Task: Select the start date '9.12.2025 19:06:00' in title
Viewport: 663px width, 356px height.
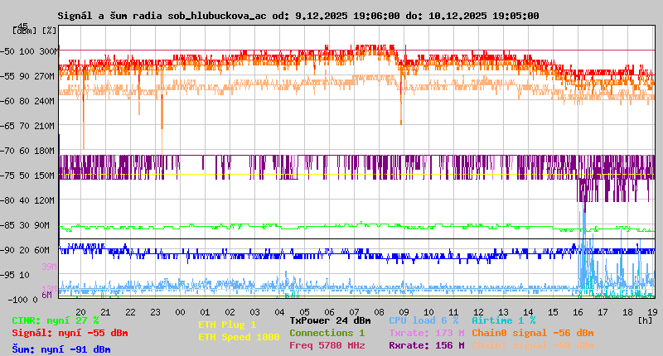Action: 347,16
